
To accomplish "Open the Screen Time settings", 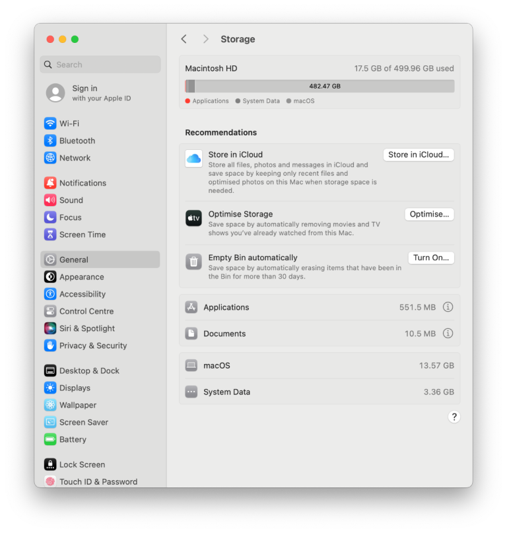I will [82, 234].
